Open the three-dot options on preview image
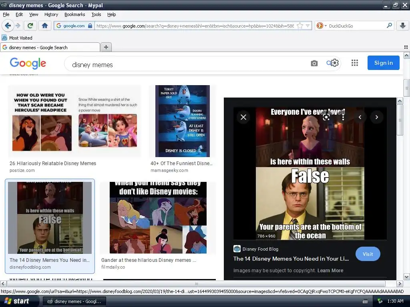This screenshot has width=410, height=307. point(343,117)
